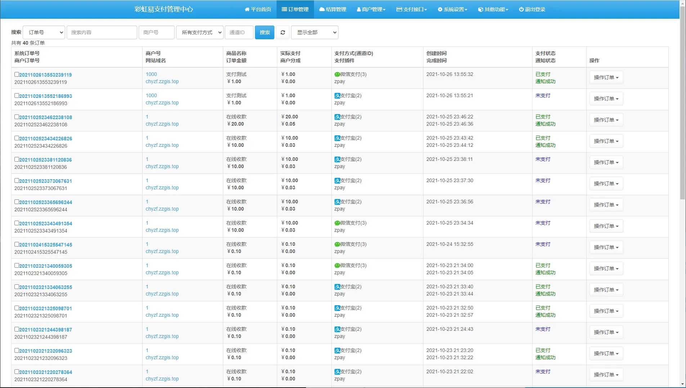Expand the 所有支付方式 payment method dropdown
The height and width of the screenshot is (388, 686).
(x=200, y=32)
